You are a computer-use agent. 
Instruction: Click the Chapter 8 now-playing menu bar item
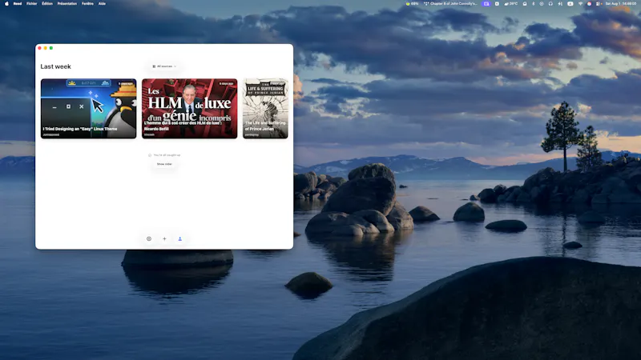450,4
